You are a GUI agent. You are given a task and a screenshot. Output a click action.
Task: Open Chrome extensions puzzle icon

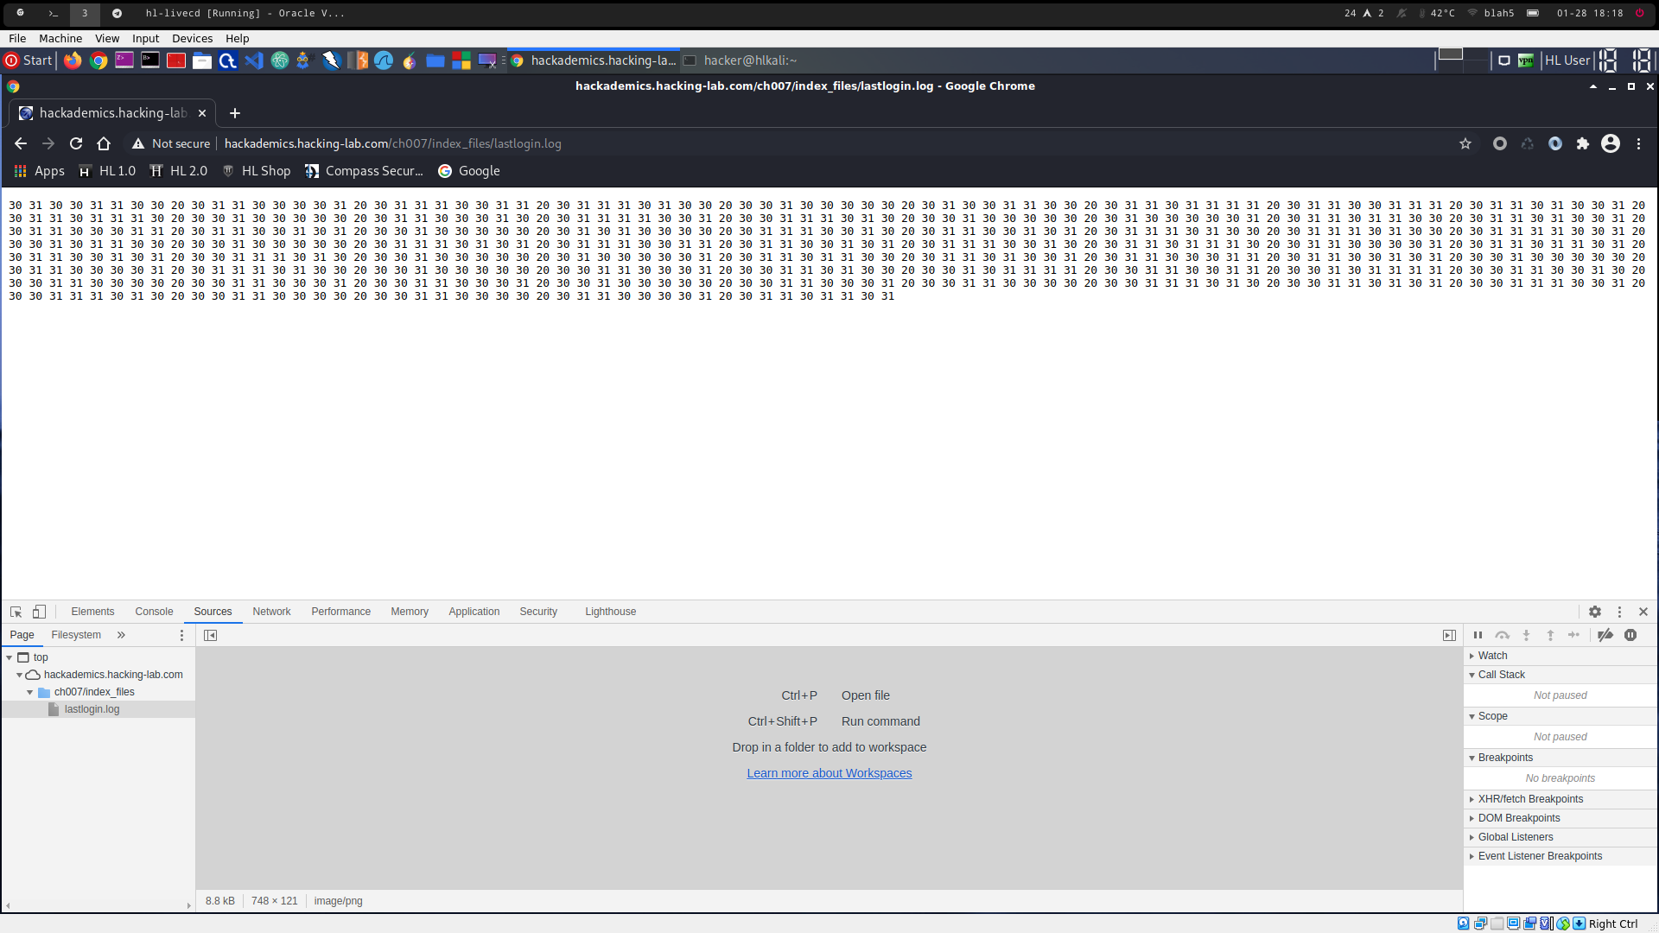point(1583,143)
